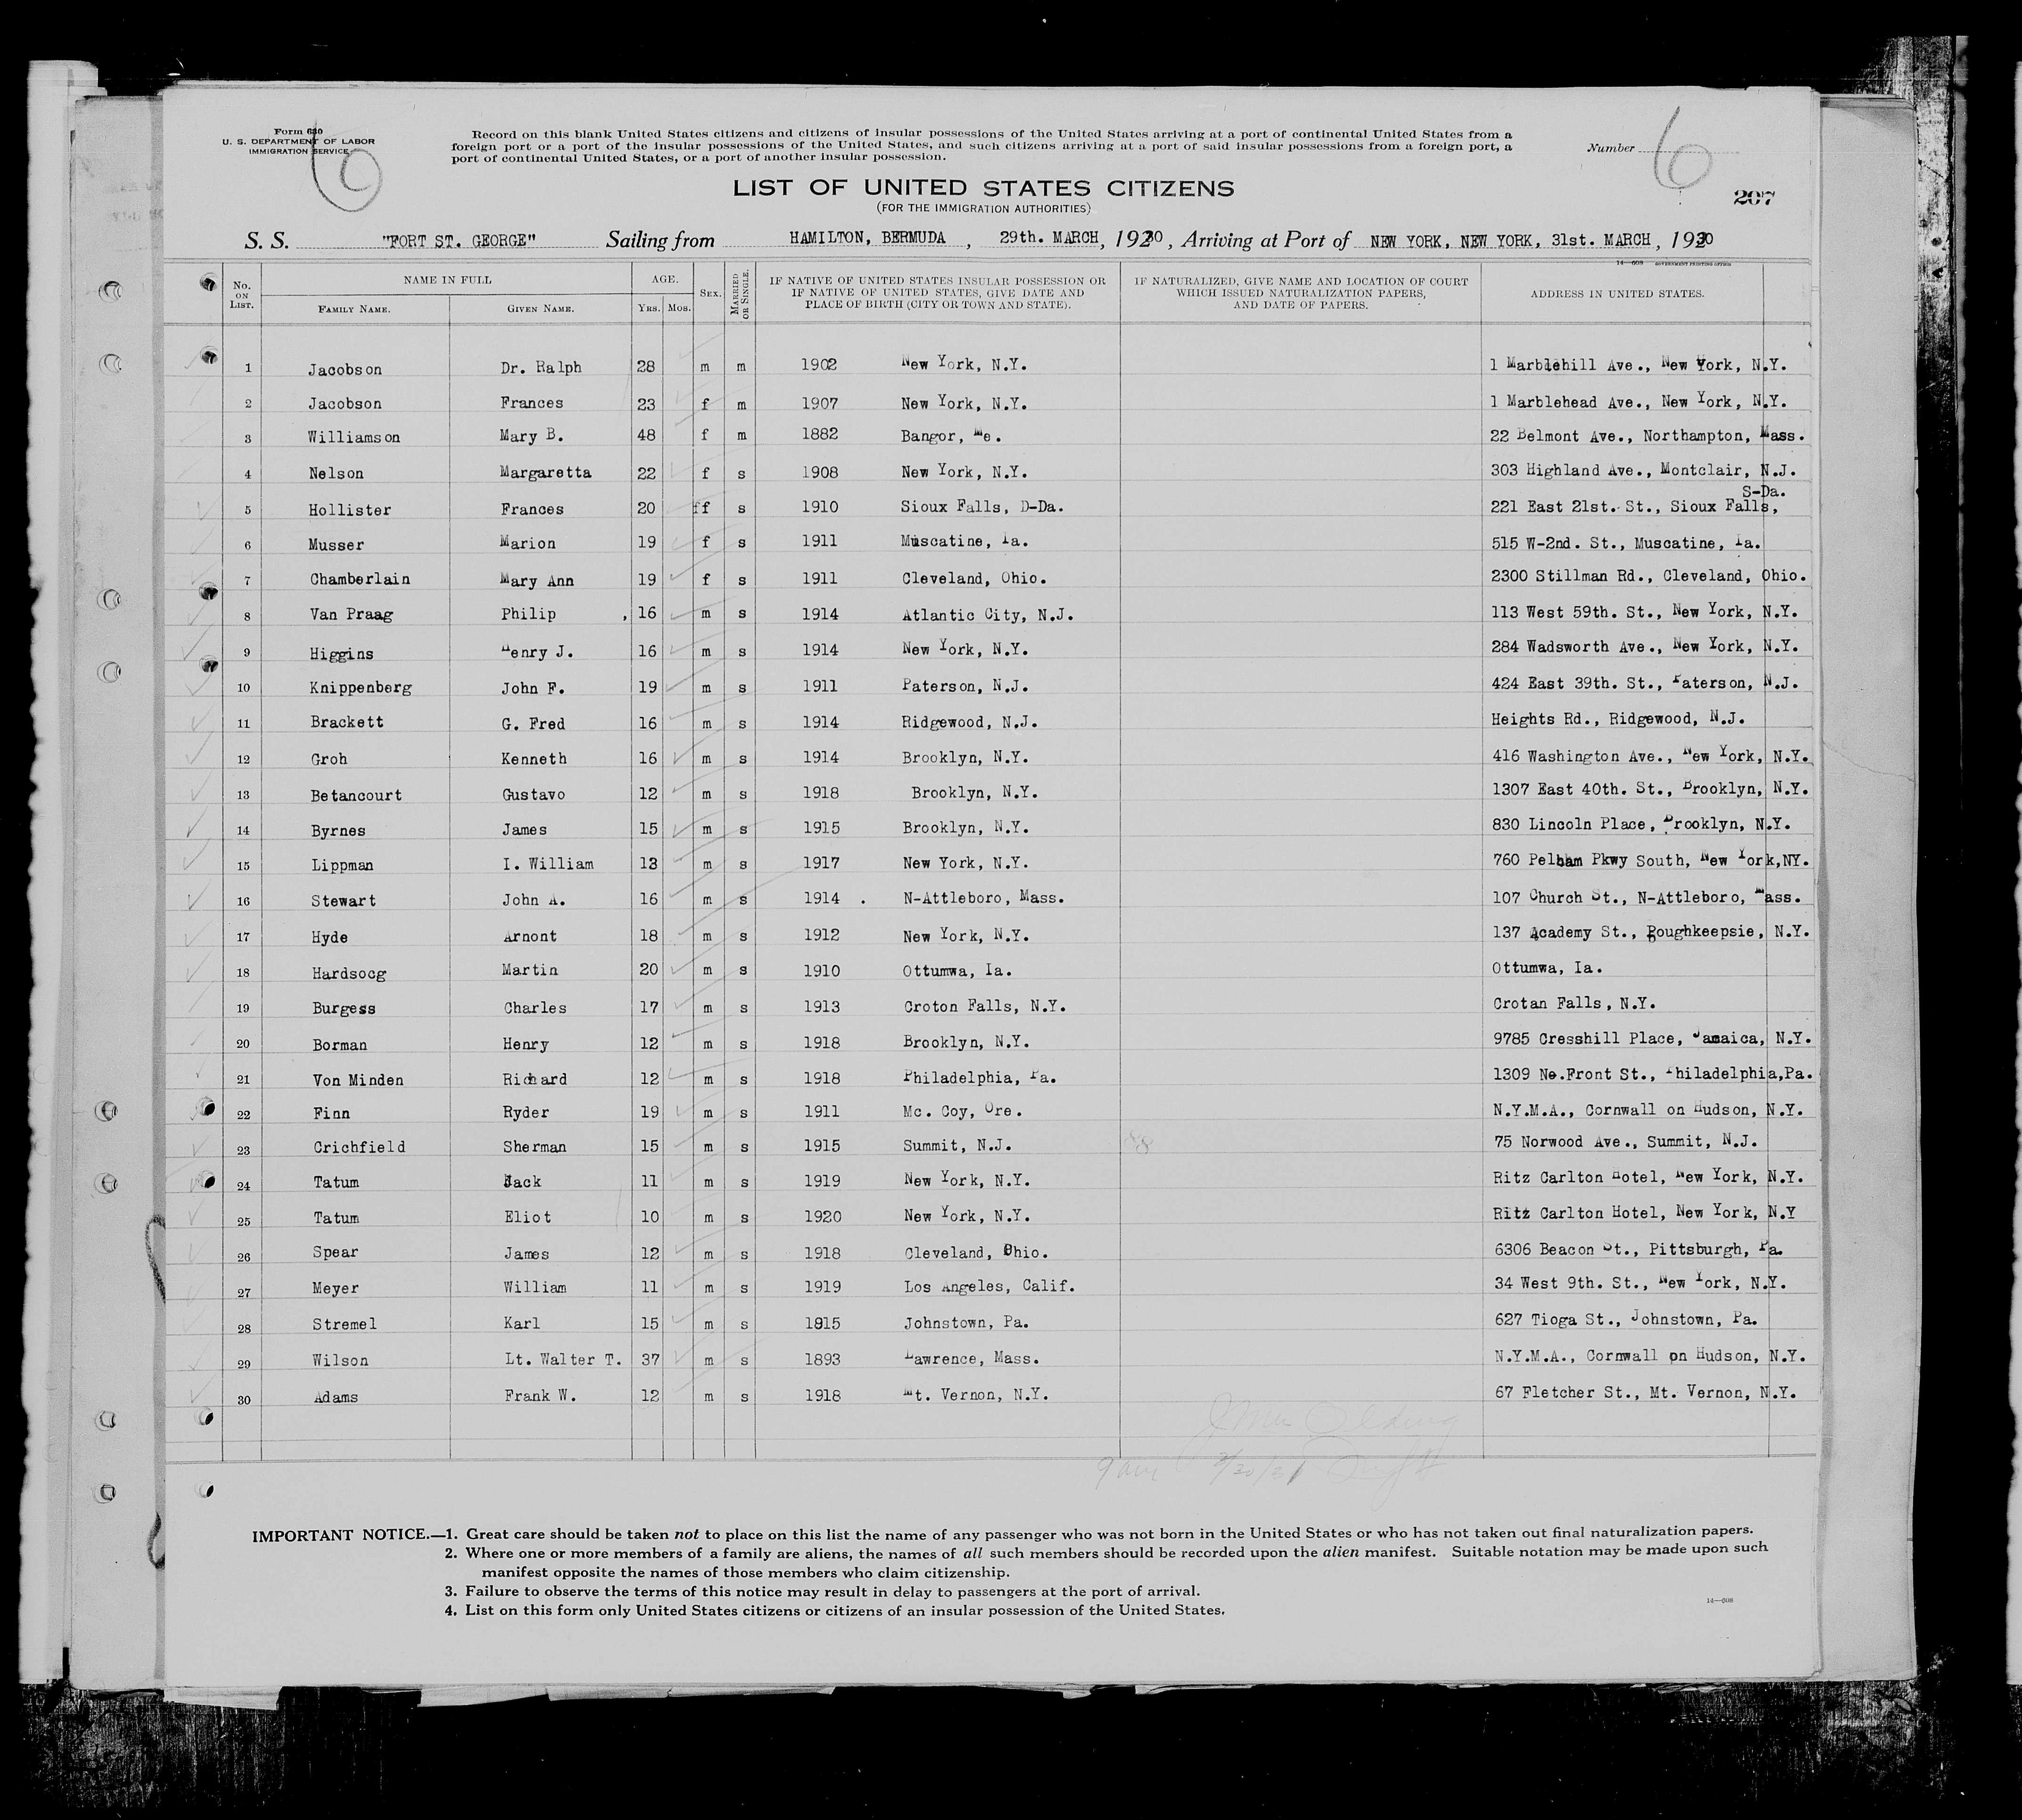Click birthplace "N-Attleboro, Mass." in birth column
This screenshot has height=1820, width=2022.
pyautogui.click(x=982, y=899)
